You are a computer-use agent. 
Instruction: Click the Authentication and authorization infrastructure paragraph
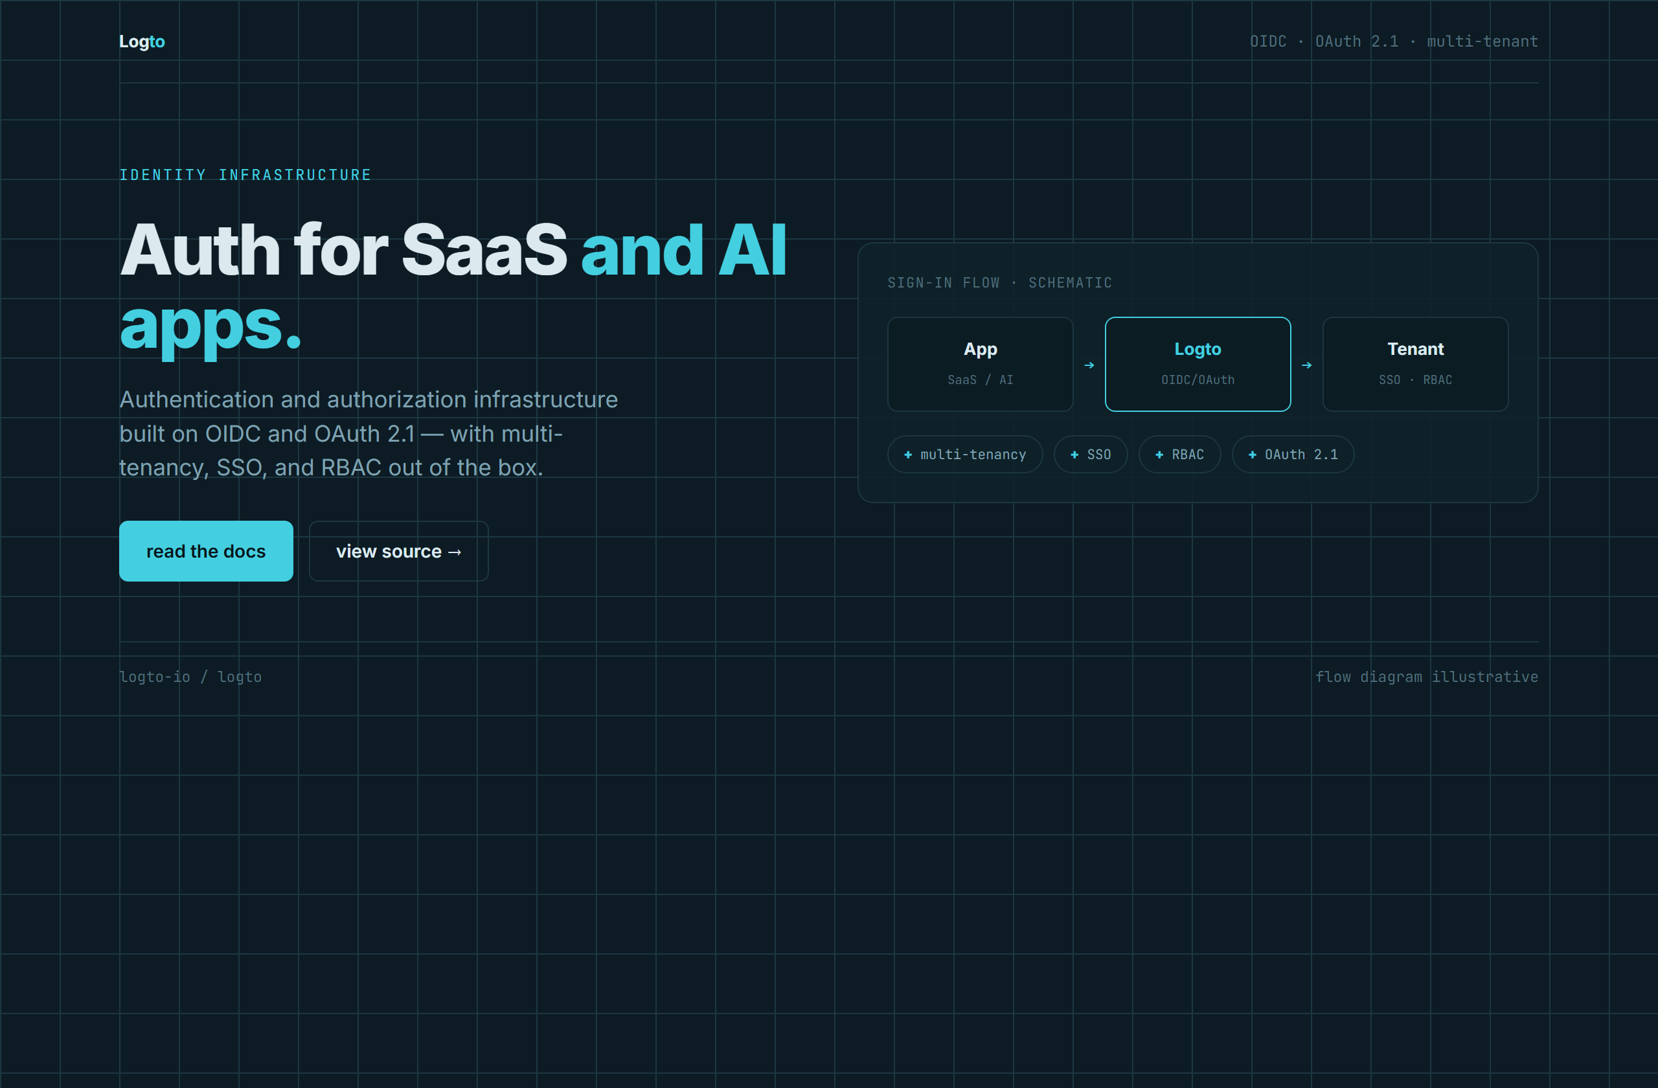369,433
